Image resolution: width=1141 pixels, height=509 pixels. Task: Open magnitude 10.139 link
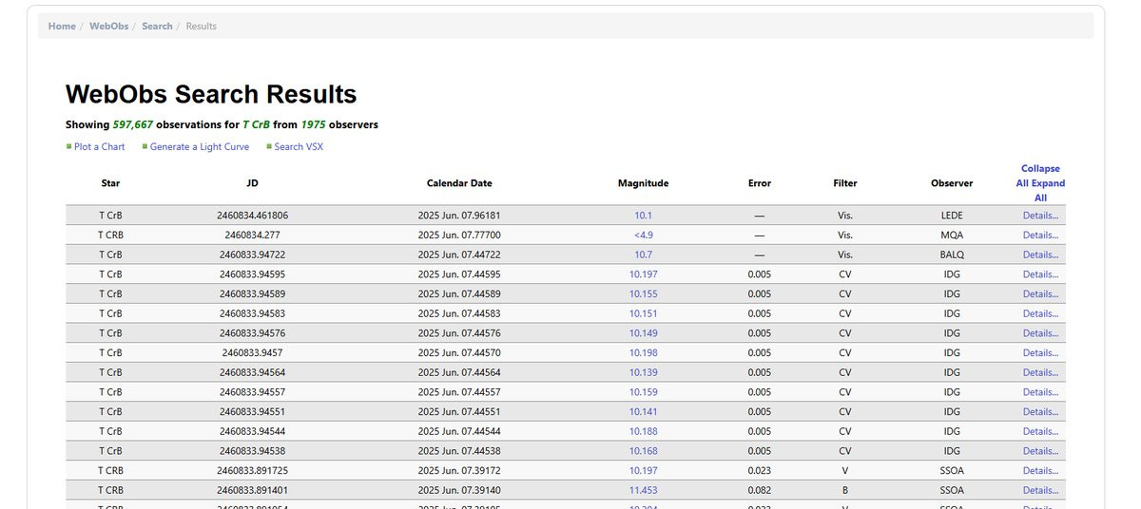[x=643, y=372]
